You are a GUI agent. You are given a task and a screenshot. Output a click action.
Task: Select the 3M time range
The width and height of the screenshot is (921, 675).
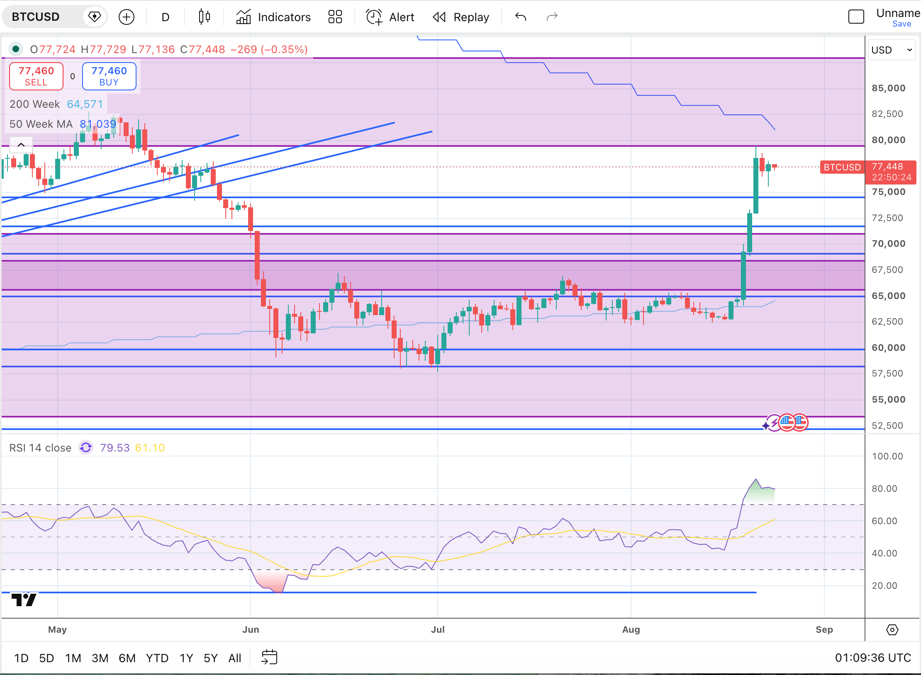(100, 658)
